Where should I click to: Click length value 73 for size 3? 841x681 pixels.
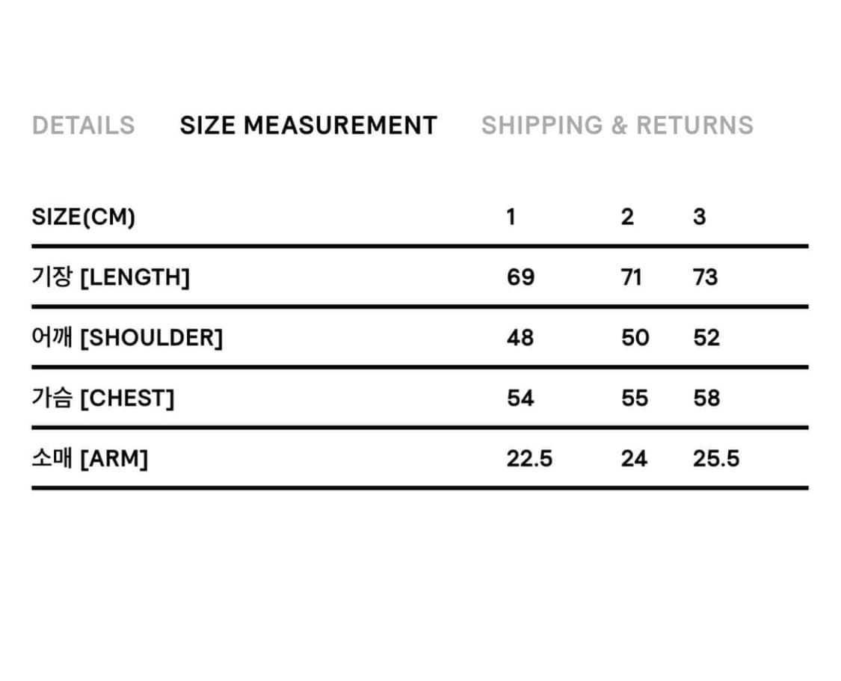(x=705, y=277)
